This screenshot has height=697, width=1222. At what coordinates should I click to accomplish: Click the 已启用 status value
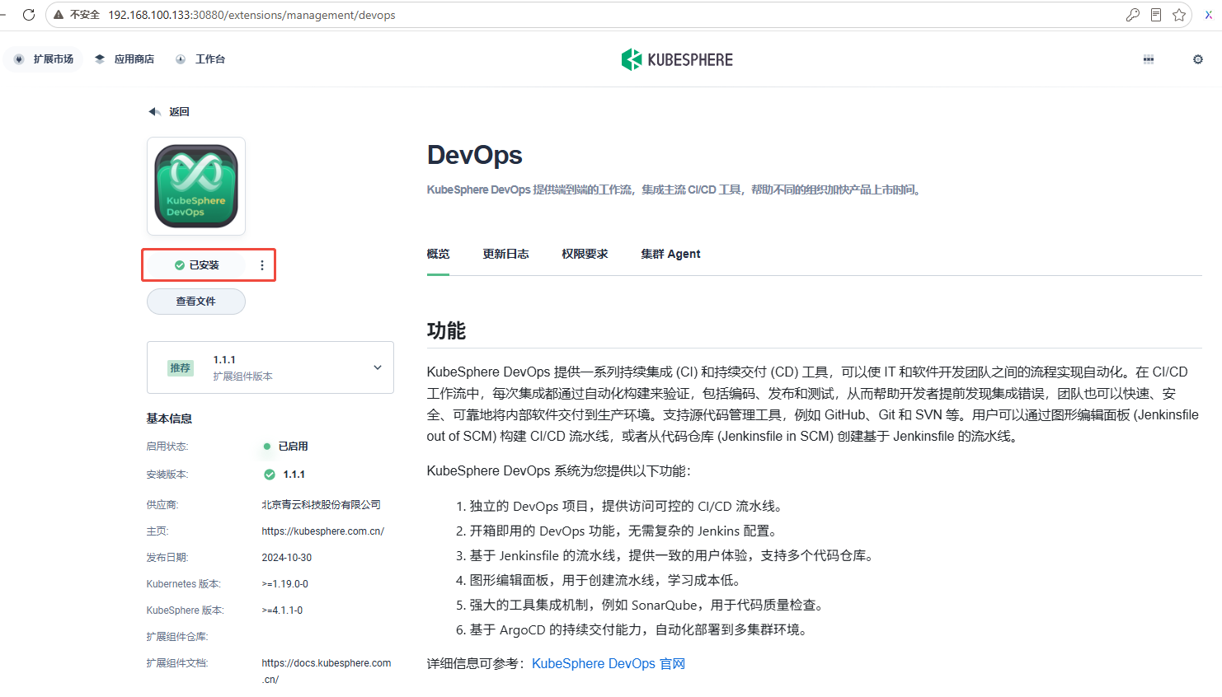[293, 447]
